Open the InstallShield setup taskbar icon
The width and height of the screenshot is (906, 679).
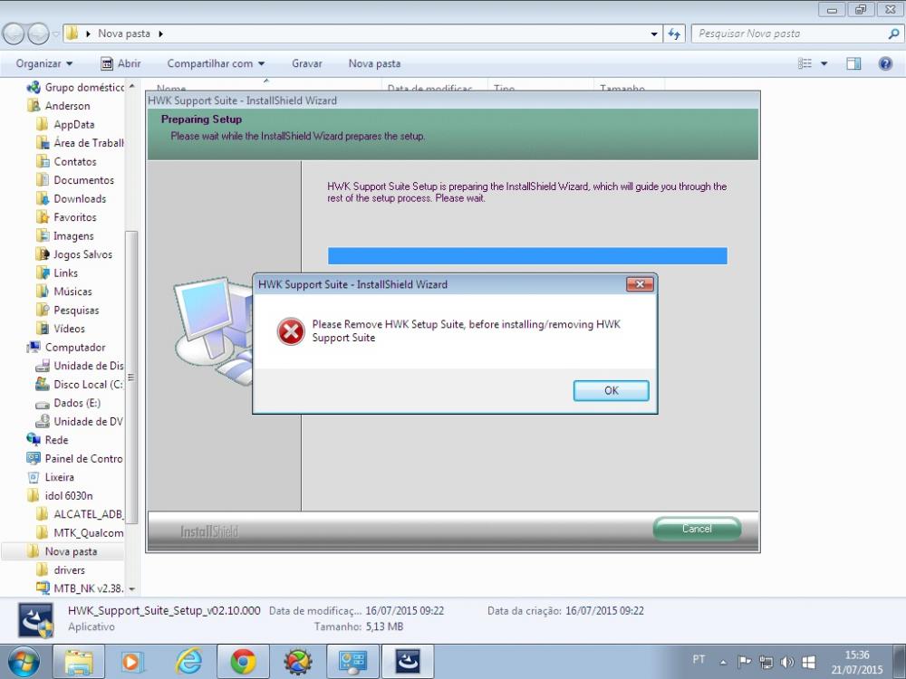tap(408, 662)
